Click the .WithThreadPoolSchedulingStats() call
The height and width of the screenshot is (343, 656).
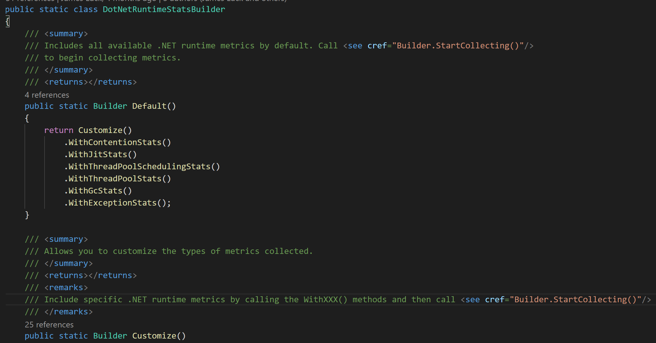pos(142,166)
